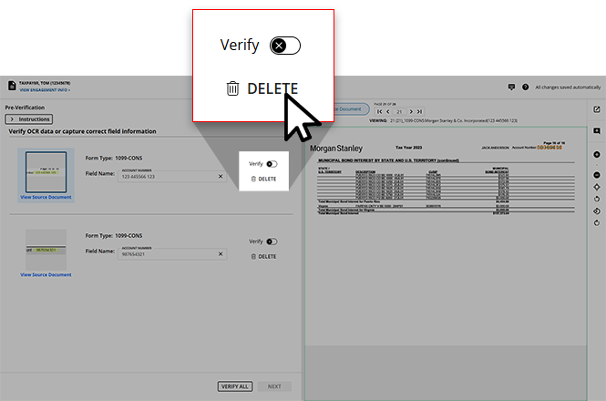Select the 987654321 source thumbnail
The height and width of the screenshot is (401, 606).
[x=46, y=250]
